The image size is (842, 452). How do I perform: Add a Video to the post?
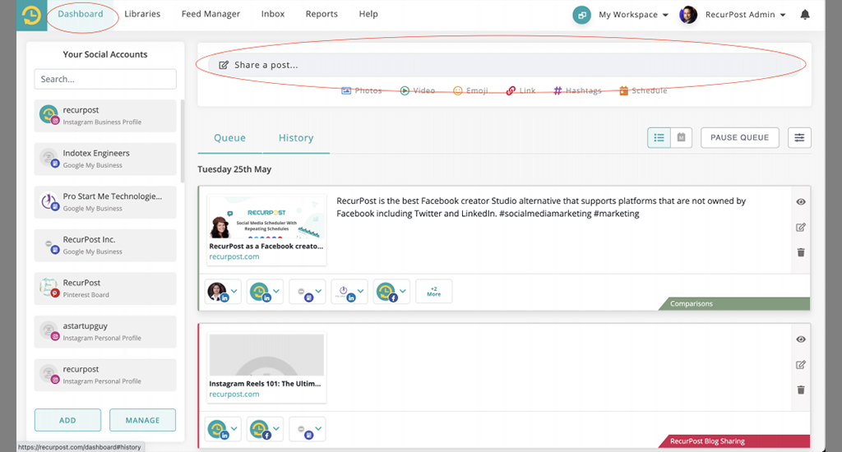(x=417, y=90)
